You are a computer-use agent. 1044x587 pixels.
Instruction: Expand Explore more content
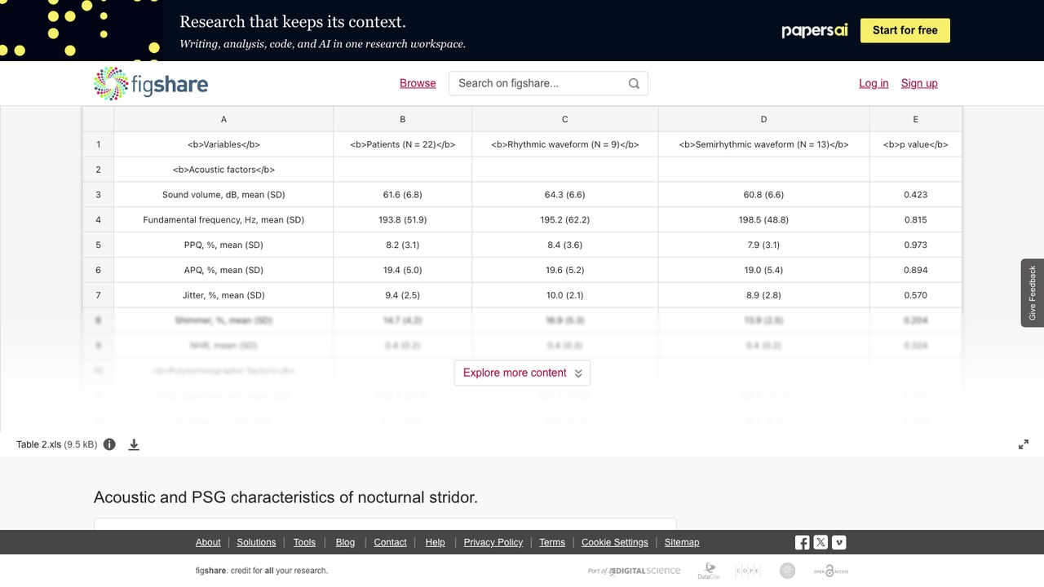(522, 373)
